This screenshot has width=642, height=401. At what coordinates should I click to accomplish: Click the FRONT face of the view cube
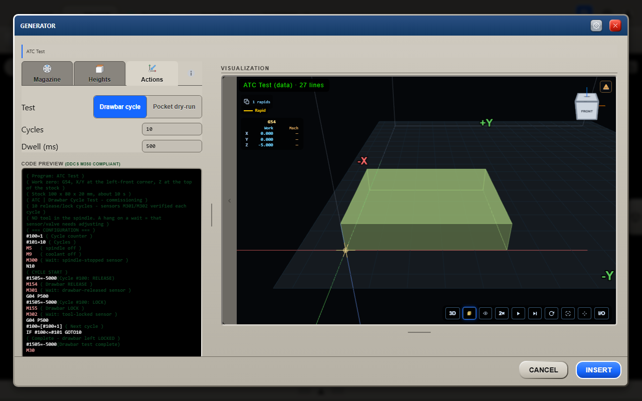[586, 111]
